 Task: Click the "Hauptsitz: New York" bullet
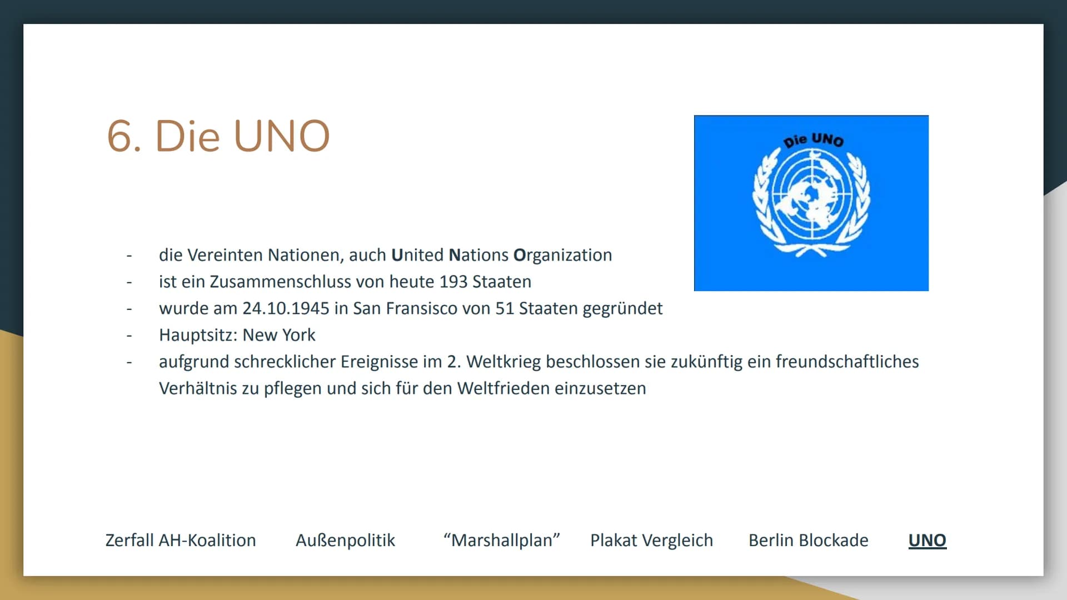point(237,335)
